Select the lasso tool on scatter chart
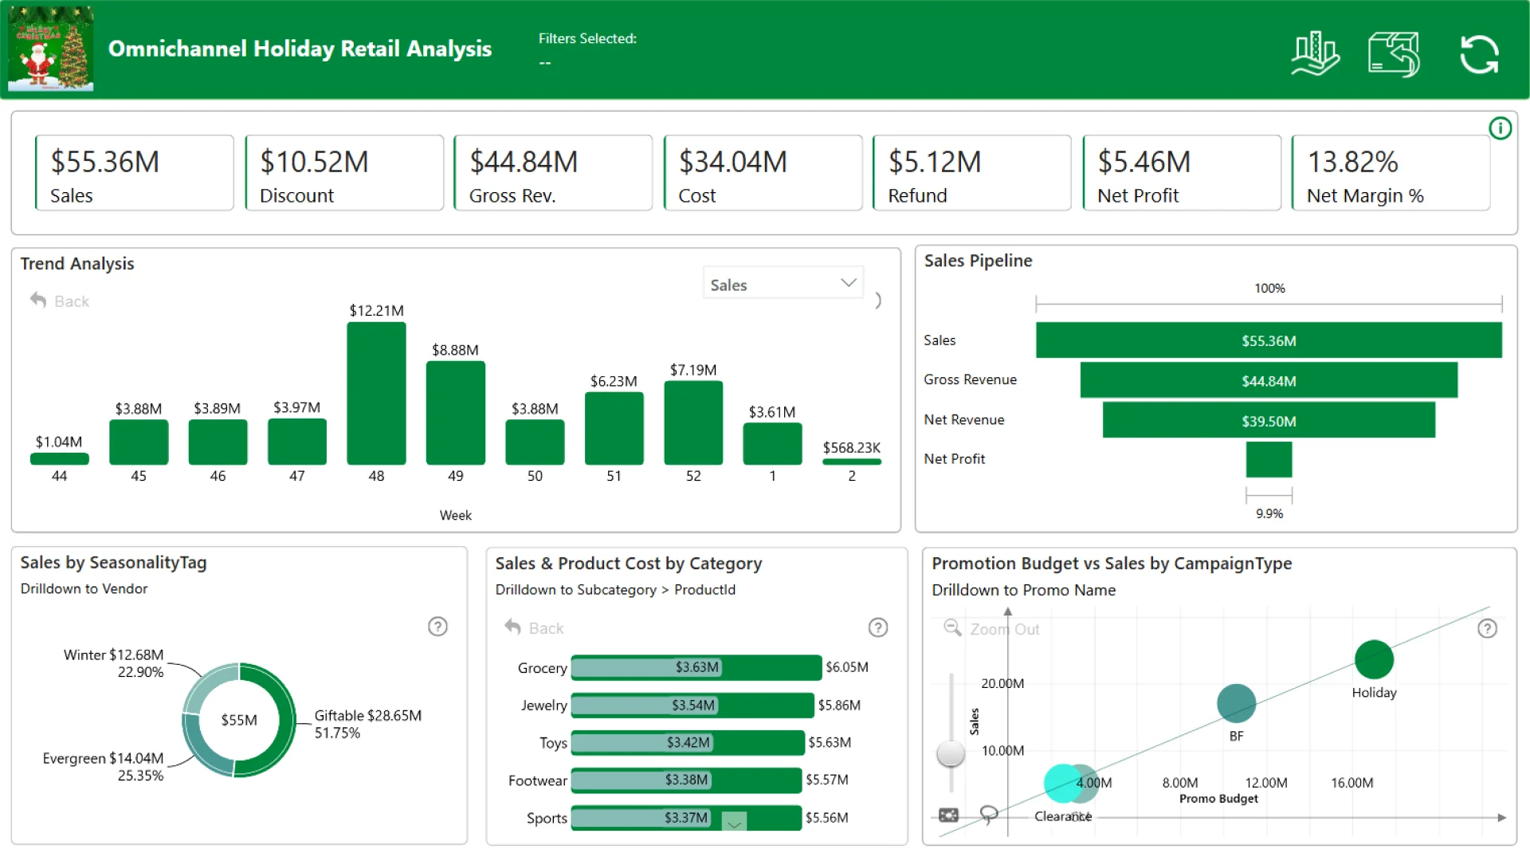 pyautogui.click(x=988, y=814)
